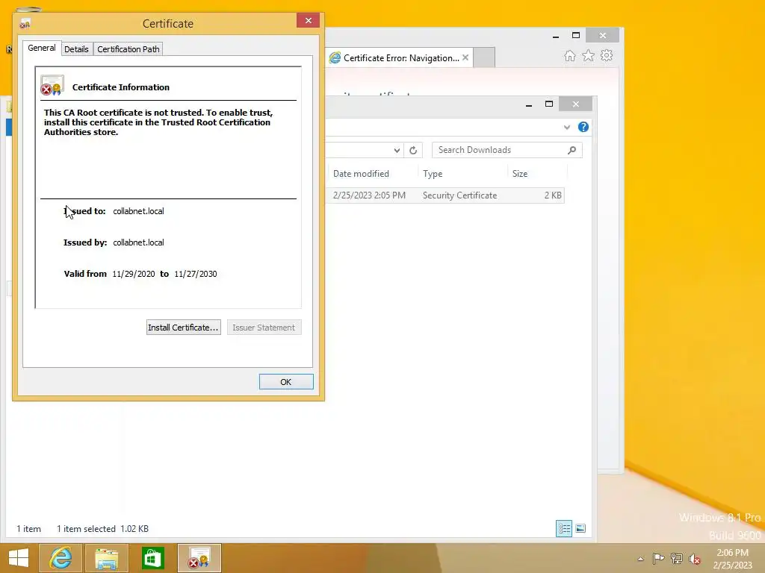Image resolution: width=765 pixels, height=573 pixels.
Task: Open a new Internet Explorer tab
Action: pyautogui.click(x=484, y=57)
